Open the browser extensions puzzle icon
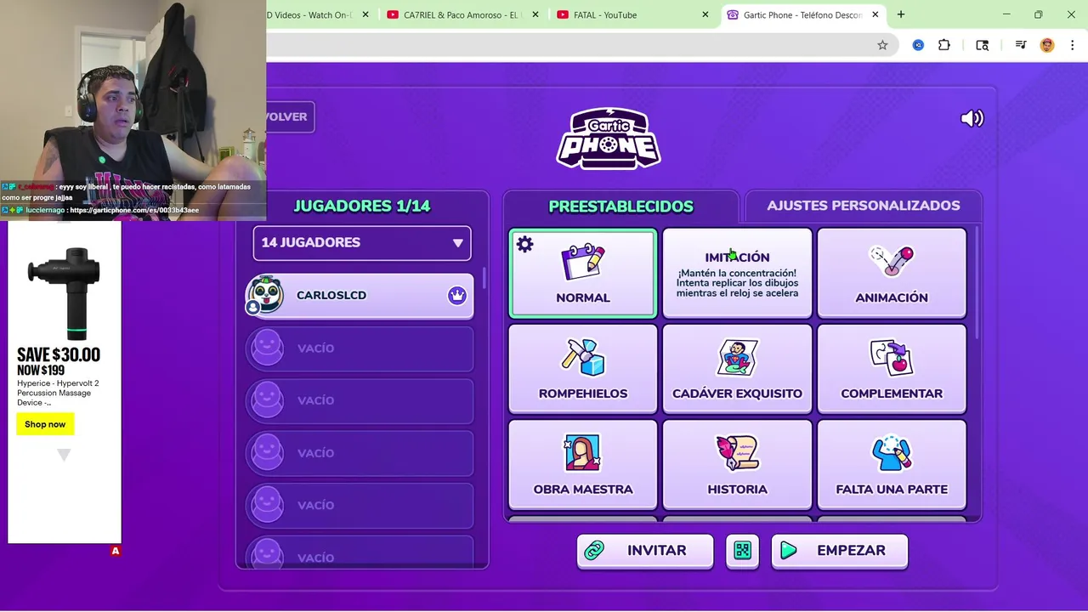 click(943, 45)
